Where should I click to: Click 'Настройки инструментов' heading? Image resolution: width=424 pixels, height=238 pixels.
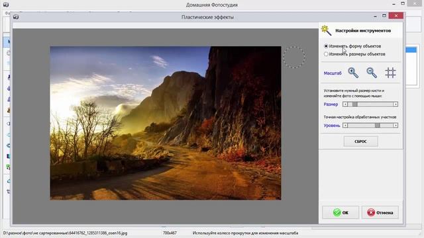(x=363, y=30)
